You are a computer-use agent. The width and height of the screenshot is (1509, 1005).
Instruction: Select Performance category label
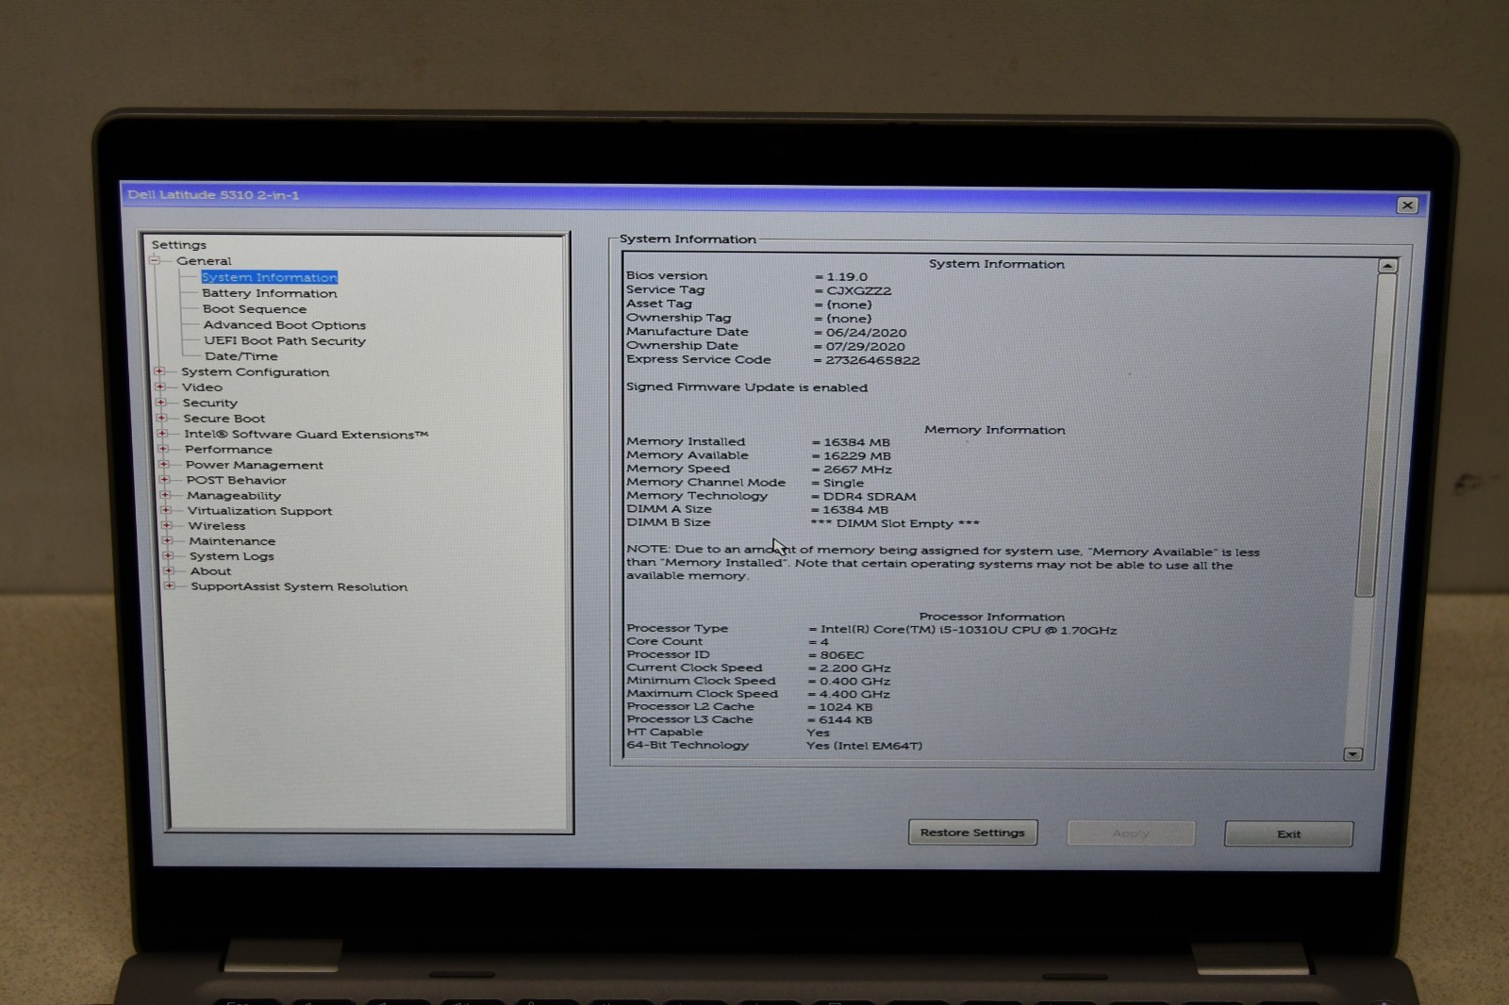[x=227, y=450]
